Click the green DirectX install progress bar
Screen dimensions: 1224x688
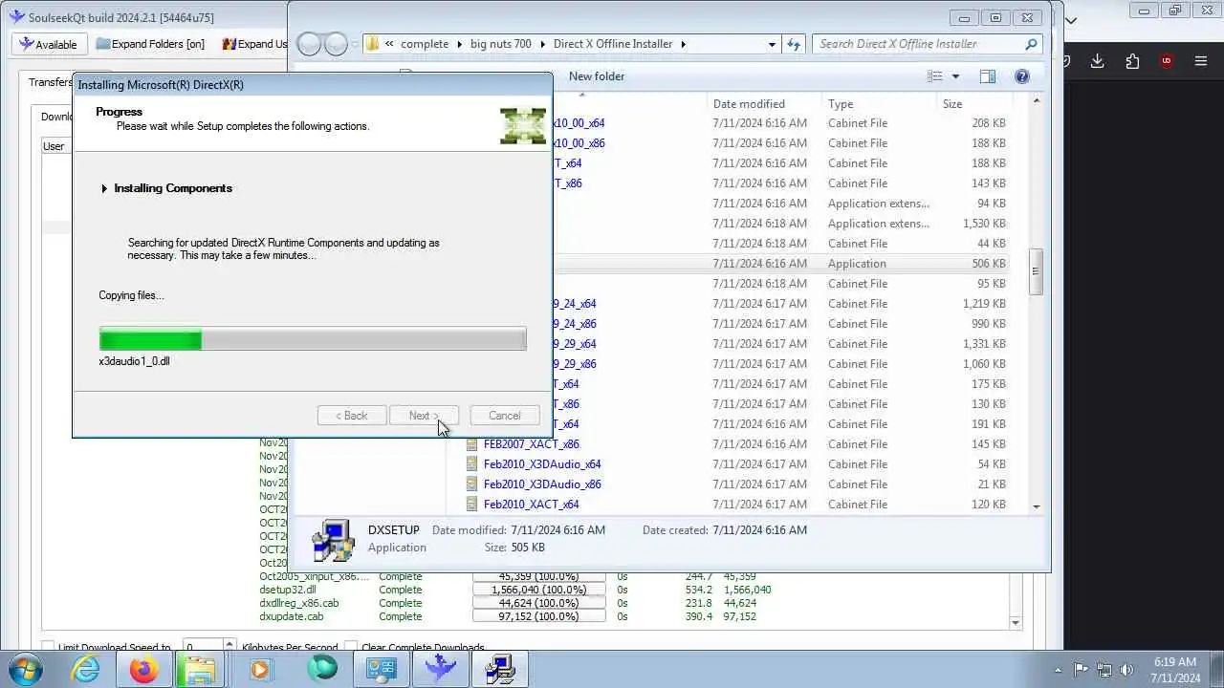tap(313, 339)
